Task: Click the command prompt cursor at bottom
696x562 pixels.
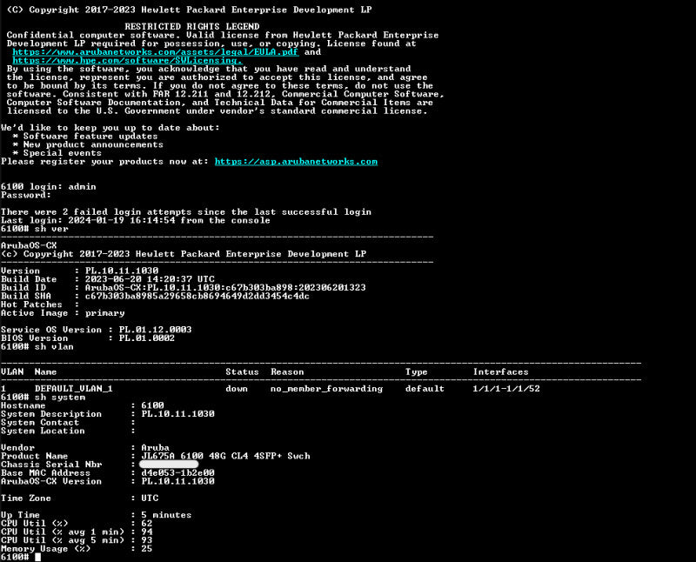Action: click(x=38, y=557)
